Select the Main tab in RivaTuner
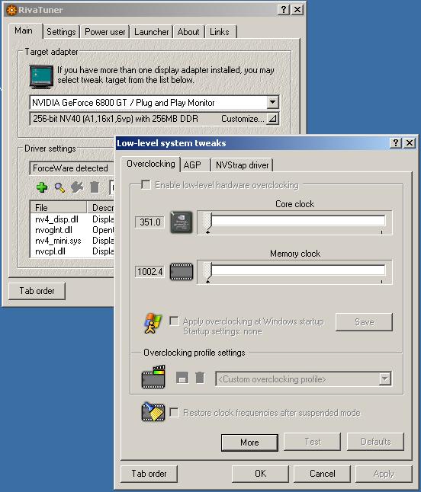The width and height of the screenshot is (421, 492). pyautogui.click(x=24, y=30)
